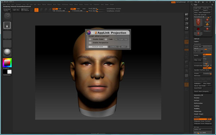Select the Sphere3D tool thumbnail
This screenshot has height=135, width=216.
pyautogui.click(x=207, y=21)
